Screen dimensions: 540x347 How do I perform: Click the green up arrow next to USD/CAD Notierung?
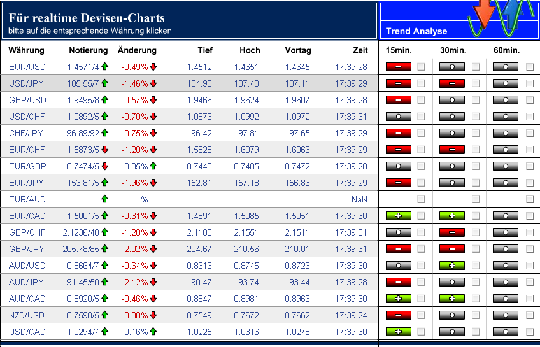[104, 332]
